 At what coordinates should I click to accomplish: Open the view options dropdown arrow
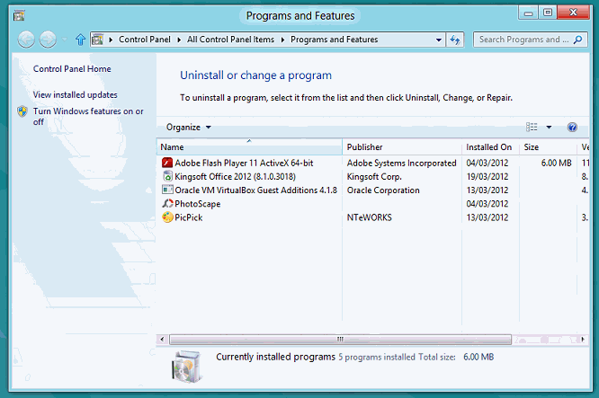[x=549, y=127]
